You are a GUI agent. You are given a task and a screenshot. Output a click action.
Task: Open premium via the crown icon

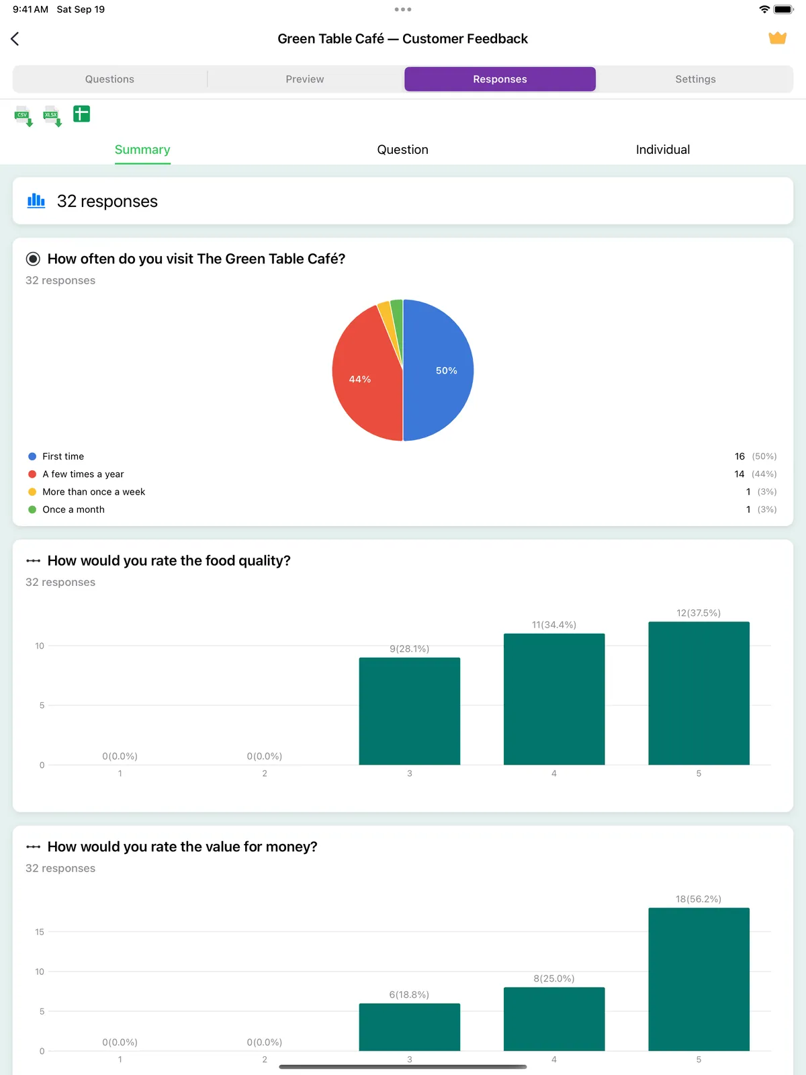tap(777, 38)
